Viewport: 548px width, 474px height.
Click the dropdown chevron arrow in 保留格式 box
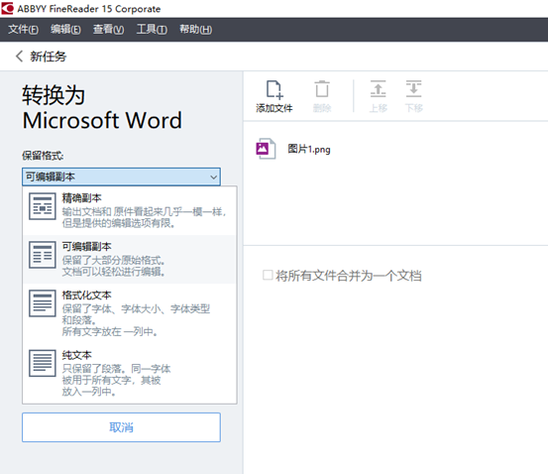pos(213,178)
